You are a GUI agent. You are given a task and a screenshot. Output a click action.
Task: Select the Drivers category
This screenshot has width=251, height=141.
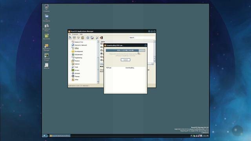[x=75, y=70]
